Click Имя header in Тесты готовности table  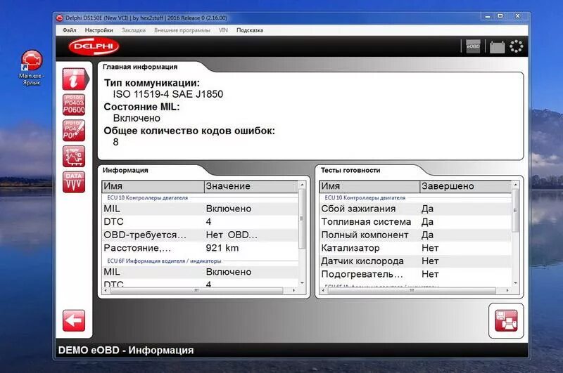(x=370, y=186)
